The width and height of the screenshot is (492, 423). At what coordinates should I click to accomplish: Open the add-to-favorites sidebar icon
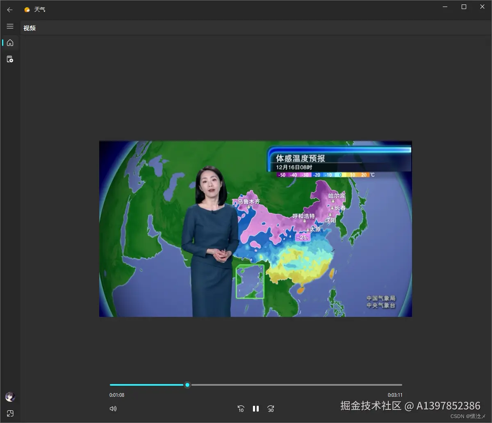[x=10, y=59]
